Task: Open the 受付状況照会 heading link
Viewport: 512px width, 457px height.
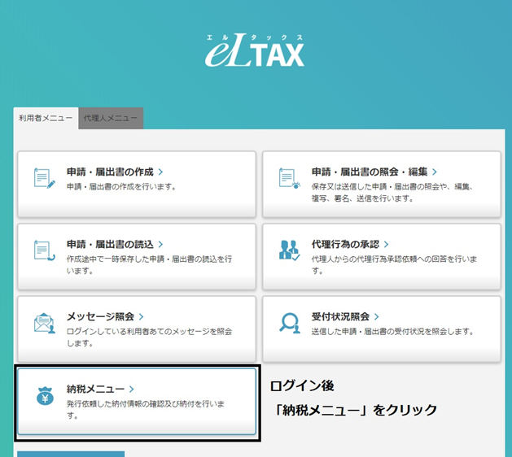Action: point(340,317)
